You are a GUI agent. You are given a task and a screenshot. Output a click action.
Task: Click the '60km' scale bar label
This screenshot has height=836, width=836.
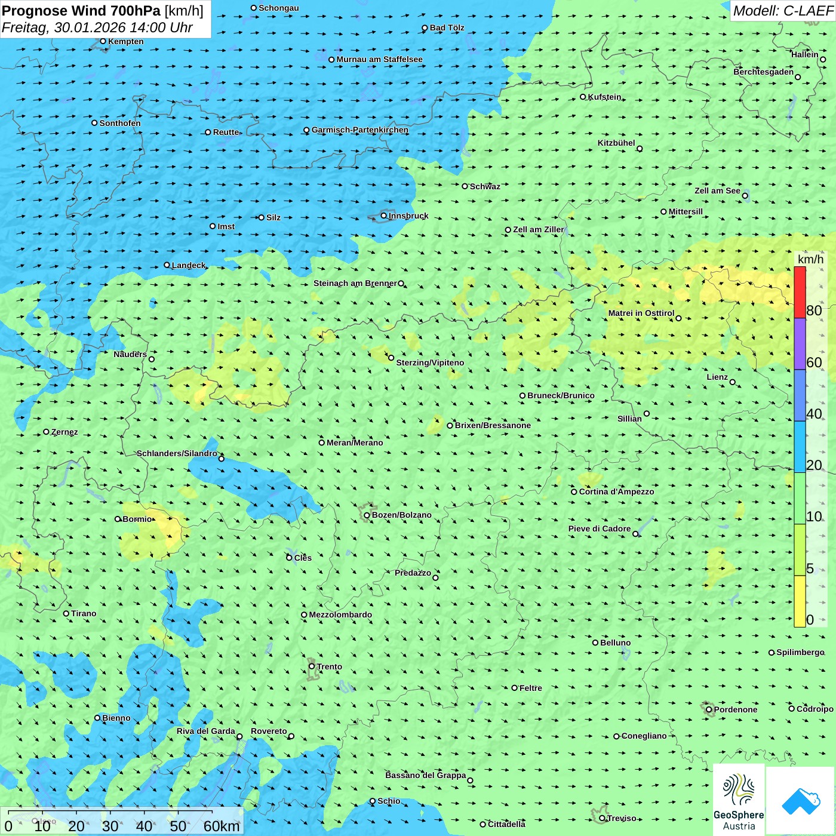pos(222,826)
